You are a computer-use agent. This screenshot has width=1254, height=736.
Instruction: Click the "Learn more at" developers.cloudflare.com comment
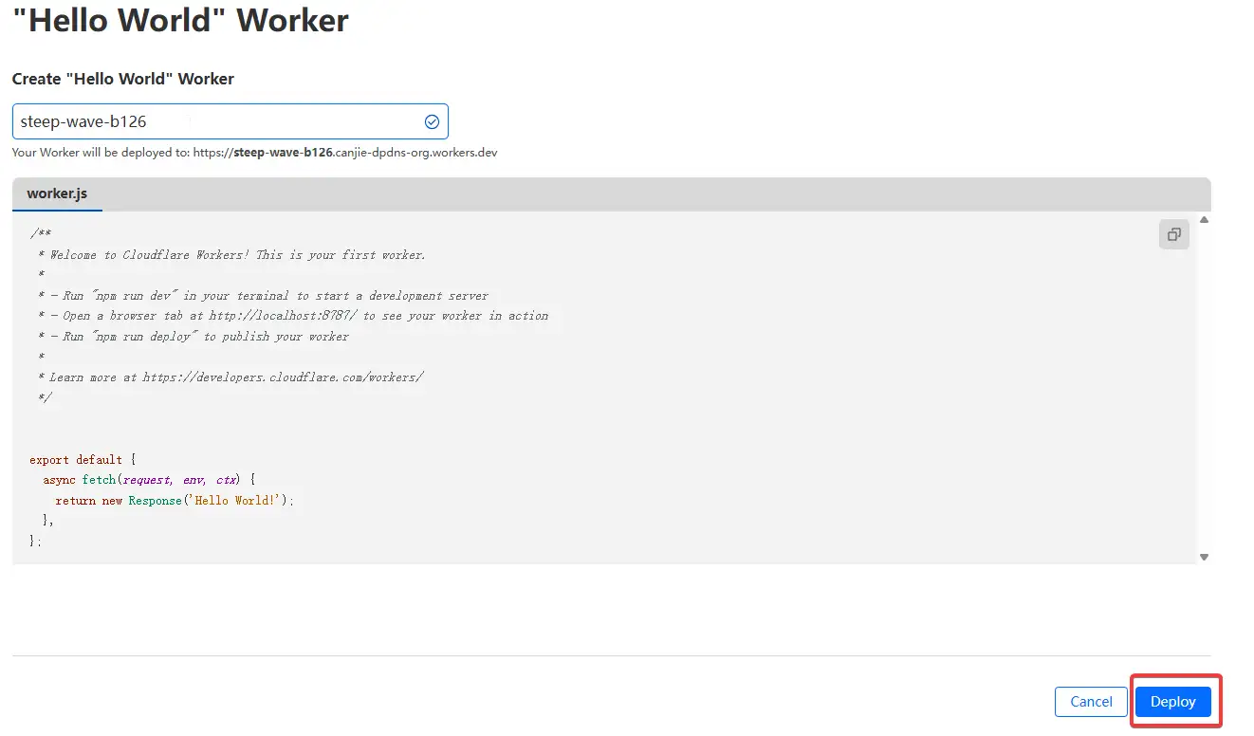[231, 377]
